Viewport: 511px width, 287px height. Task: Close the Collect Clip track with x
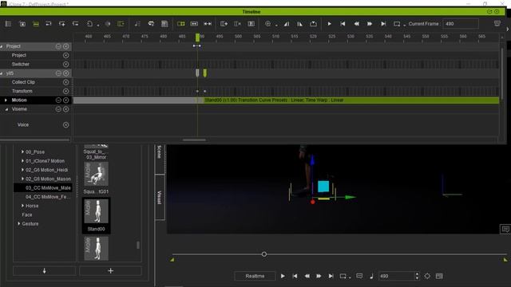click(65, 82)
